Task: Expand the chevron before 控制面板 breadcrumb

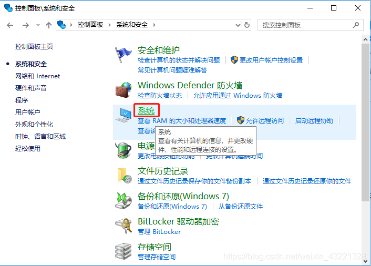Action: pyautogui.click(x=71, y=25)
